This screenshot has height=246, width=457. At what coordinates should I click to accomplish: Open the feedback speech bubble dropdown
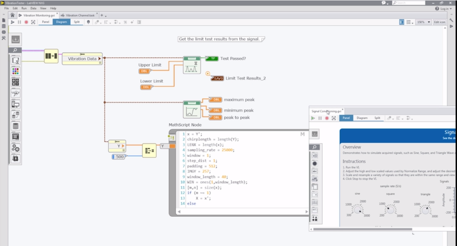[x=385, y=3]
